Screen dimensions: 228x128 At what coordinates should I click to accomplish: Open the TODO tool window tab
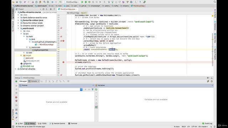click(x=42, y=123)
